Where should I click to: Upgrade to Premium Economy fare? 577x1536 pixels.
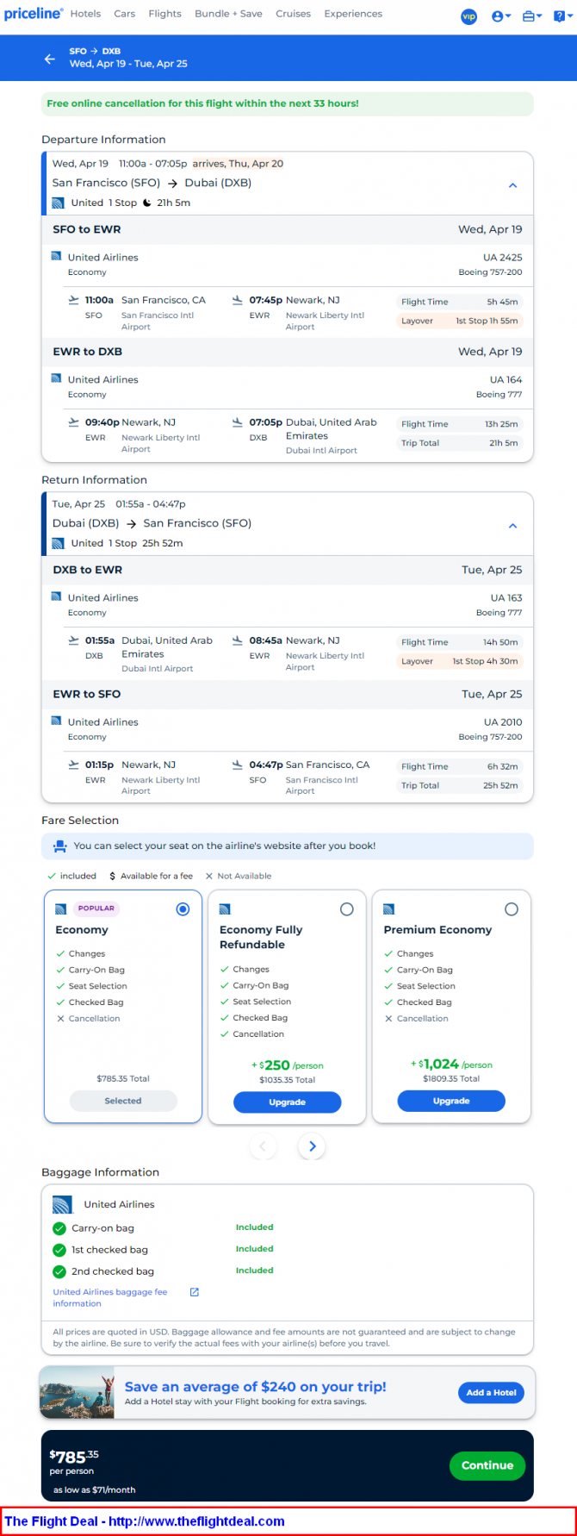coord(451,1101)
